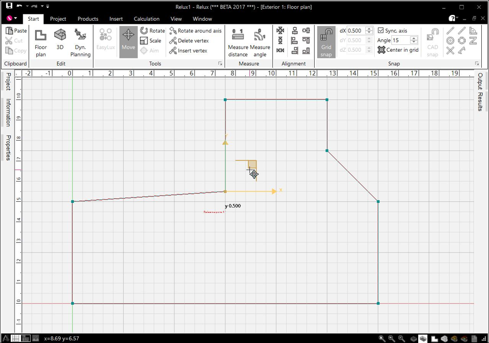This screenshot has height=343, width=489.
Task: Toggle Center in grid option
Action: [x=398, y=50]
